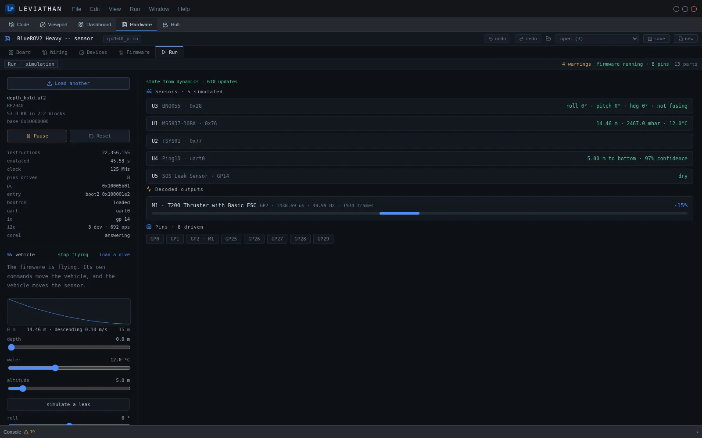
Task: Click the waves icon next to Sensors heading
Action: pos(149,92)
